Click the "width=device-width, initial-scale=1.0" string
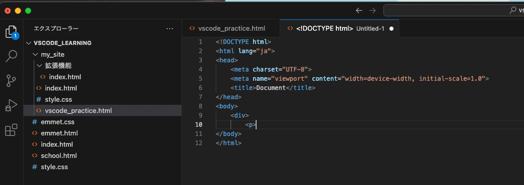 [413, 79]
